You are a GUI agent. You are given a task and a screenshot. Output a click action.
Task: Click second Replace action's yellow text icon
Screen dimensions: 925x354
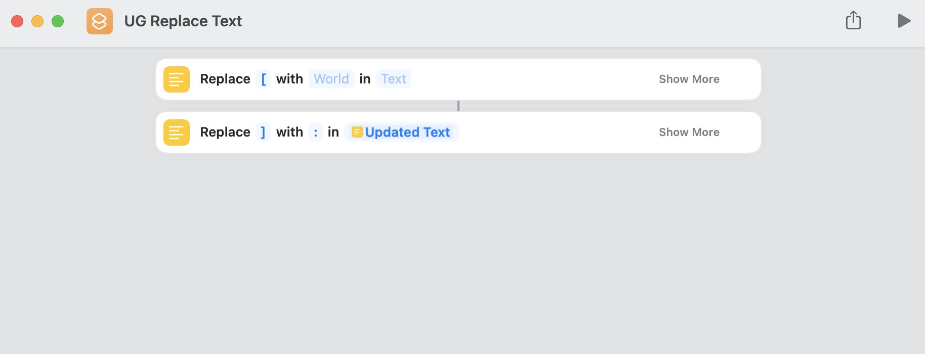tap(177, 132)
